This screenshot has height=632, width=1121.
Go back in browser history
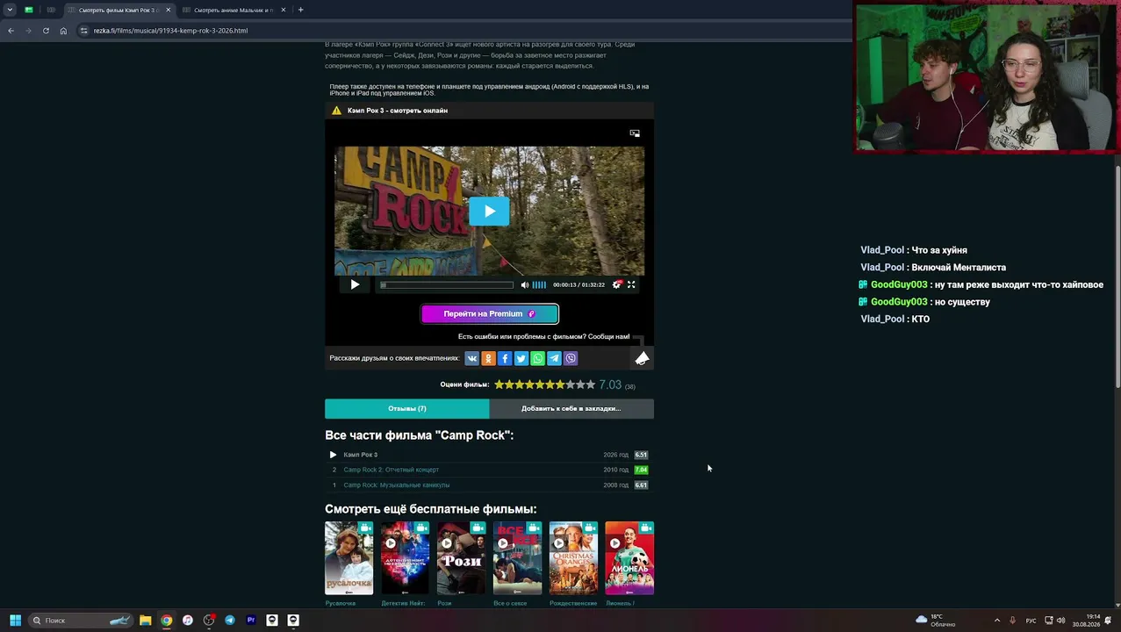click(x=11, y=31)
